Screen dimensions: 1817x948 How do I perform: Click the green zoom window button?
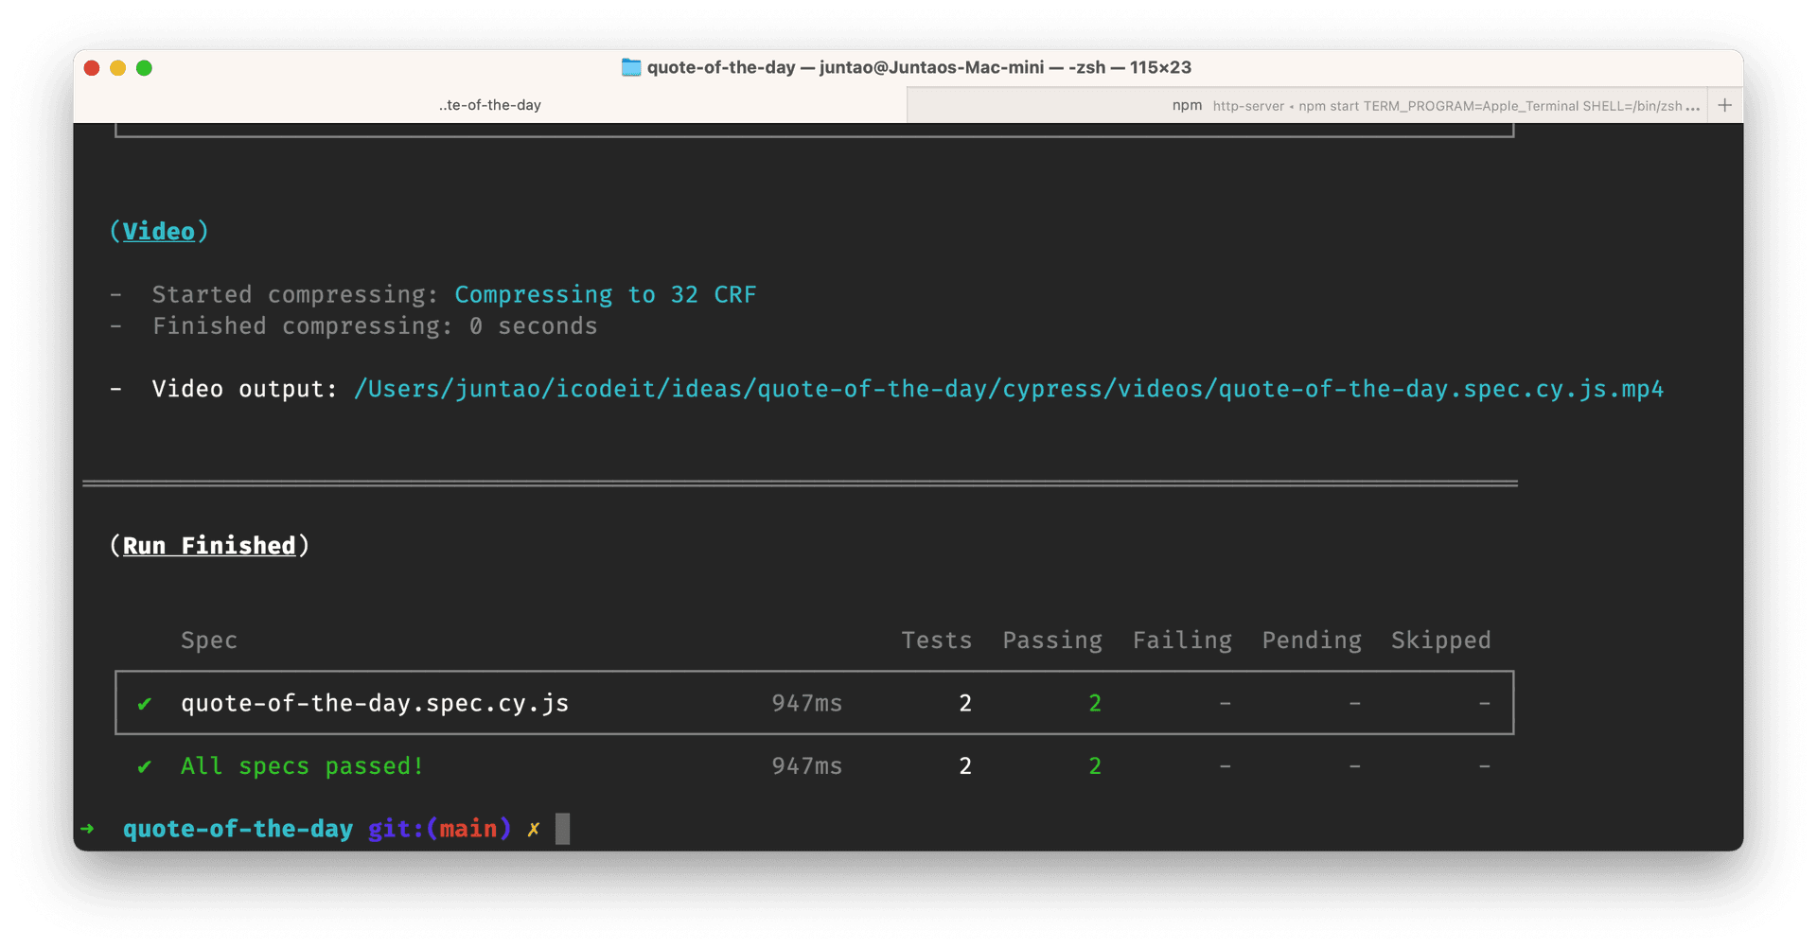pos(145,68)
